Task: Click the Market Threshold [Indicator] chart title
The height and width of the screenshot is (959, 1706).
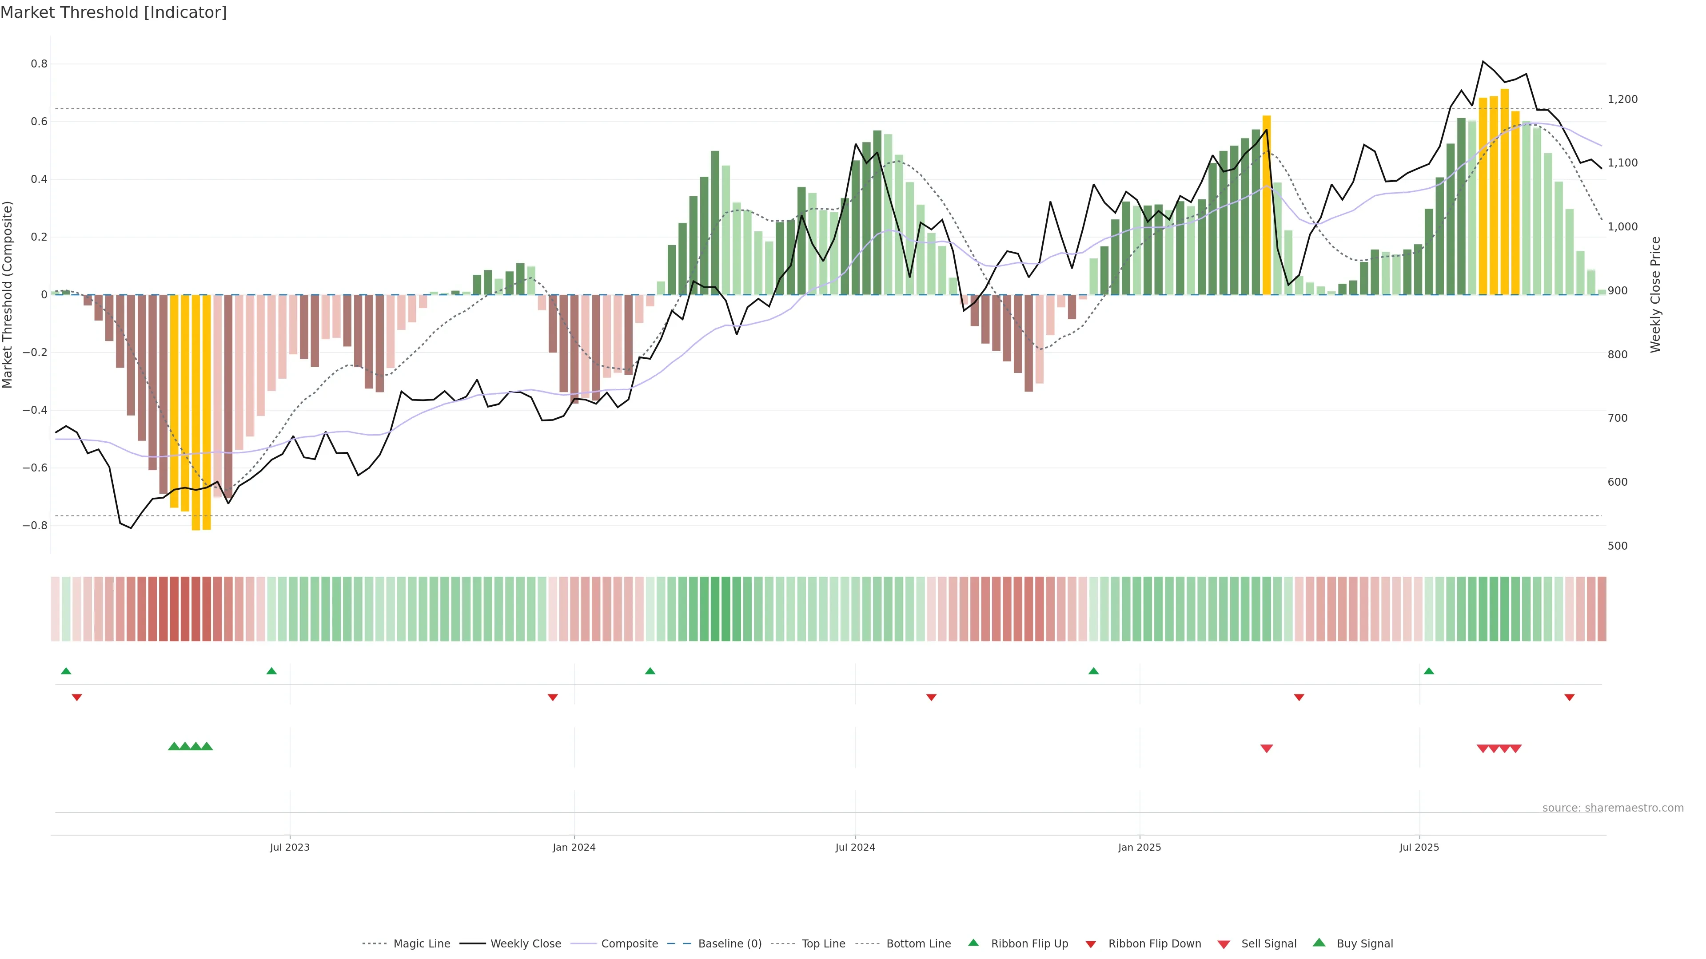Action: click(113, 12)
